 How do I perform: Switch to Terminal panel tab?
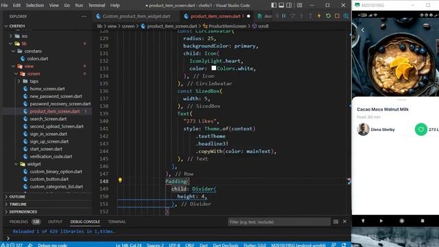(x=117, y=222)
